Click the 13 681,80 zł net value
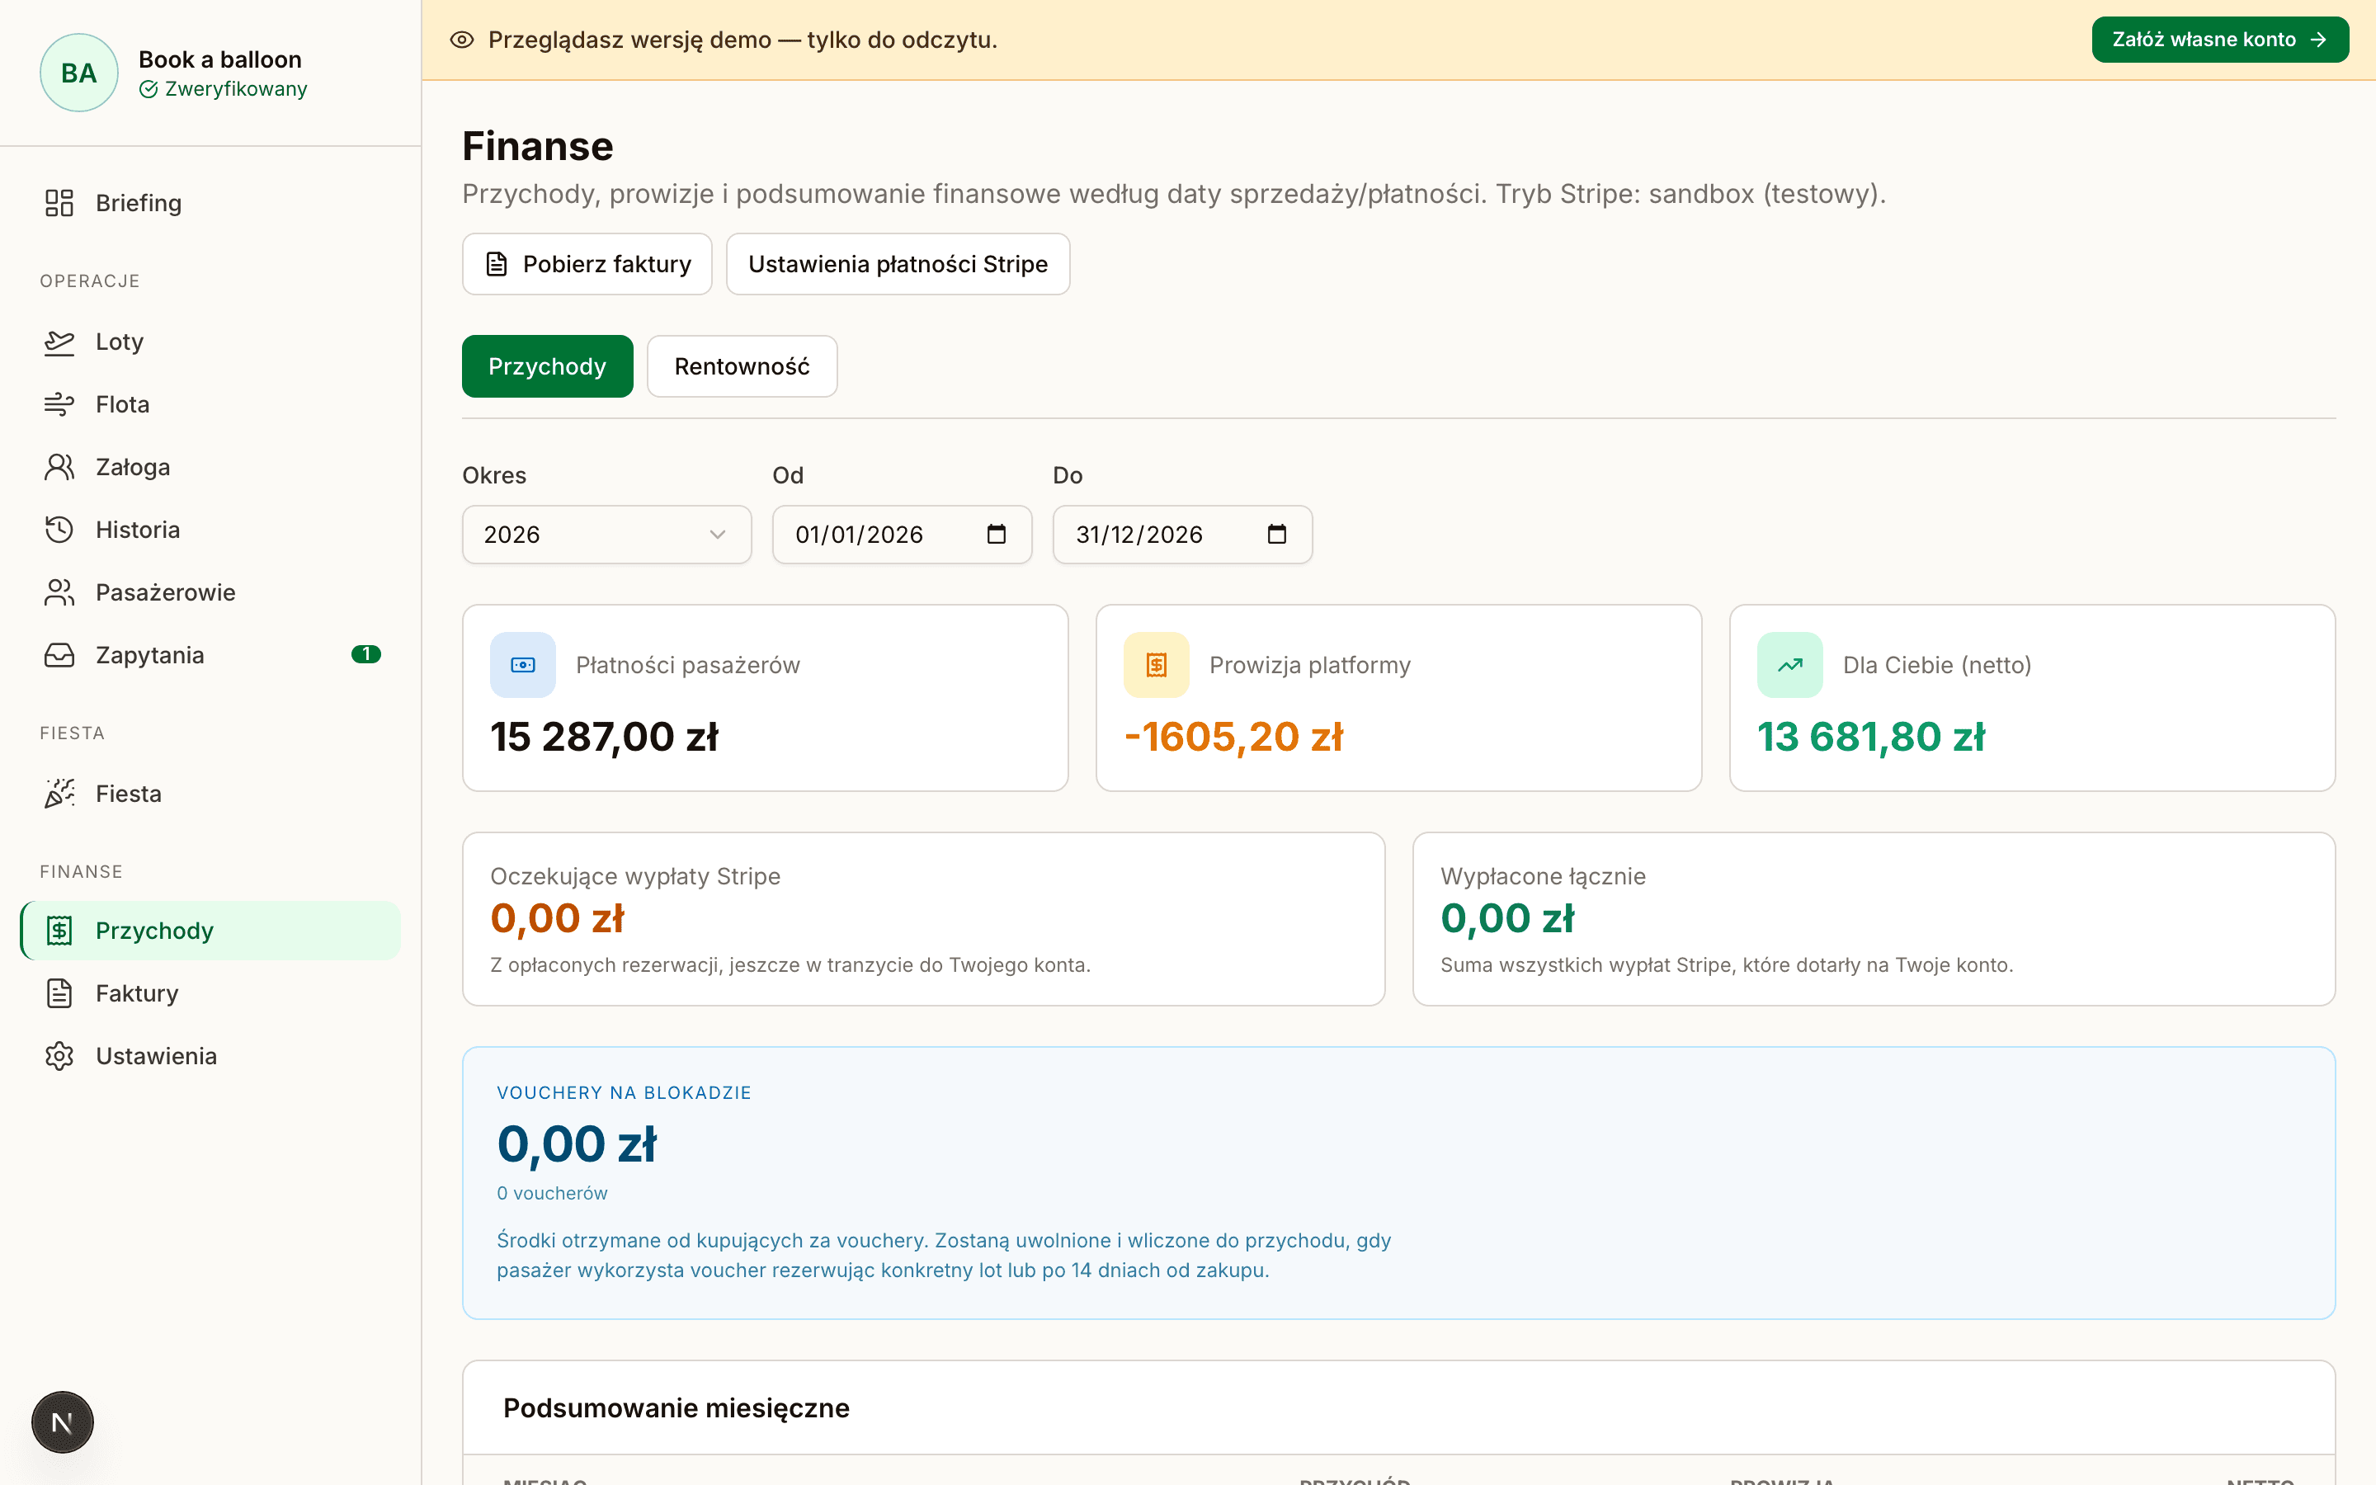 click(1870, 737)
